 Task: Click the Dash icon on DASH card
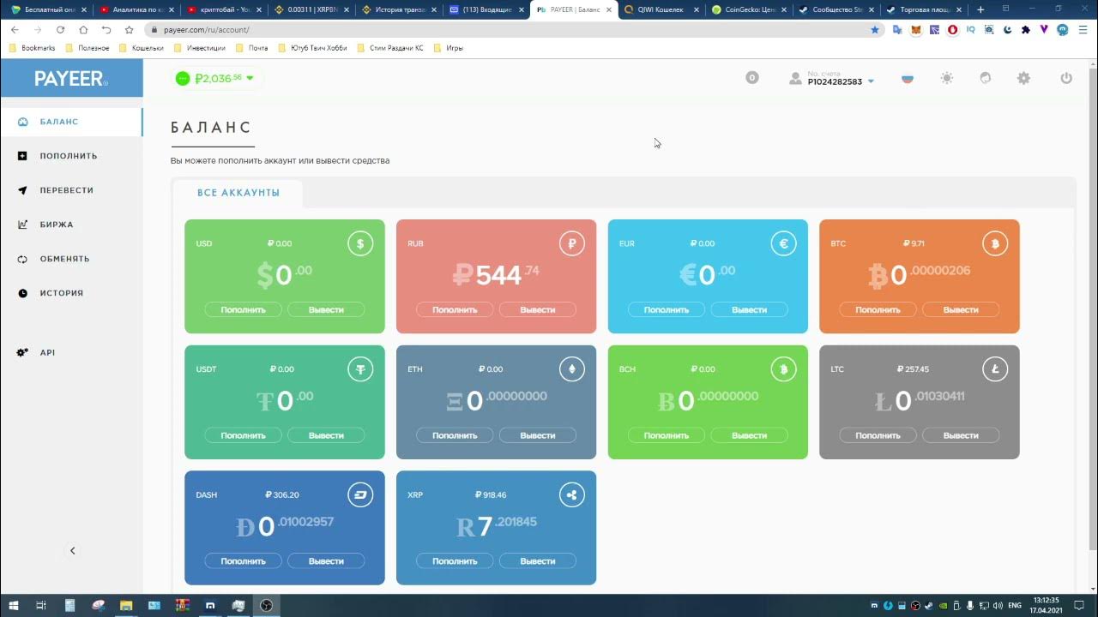pos(360,495)
